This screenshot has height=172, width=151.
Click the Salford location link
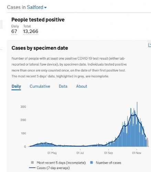point(35,7)
